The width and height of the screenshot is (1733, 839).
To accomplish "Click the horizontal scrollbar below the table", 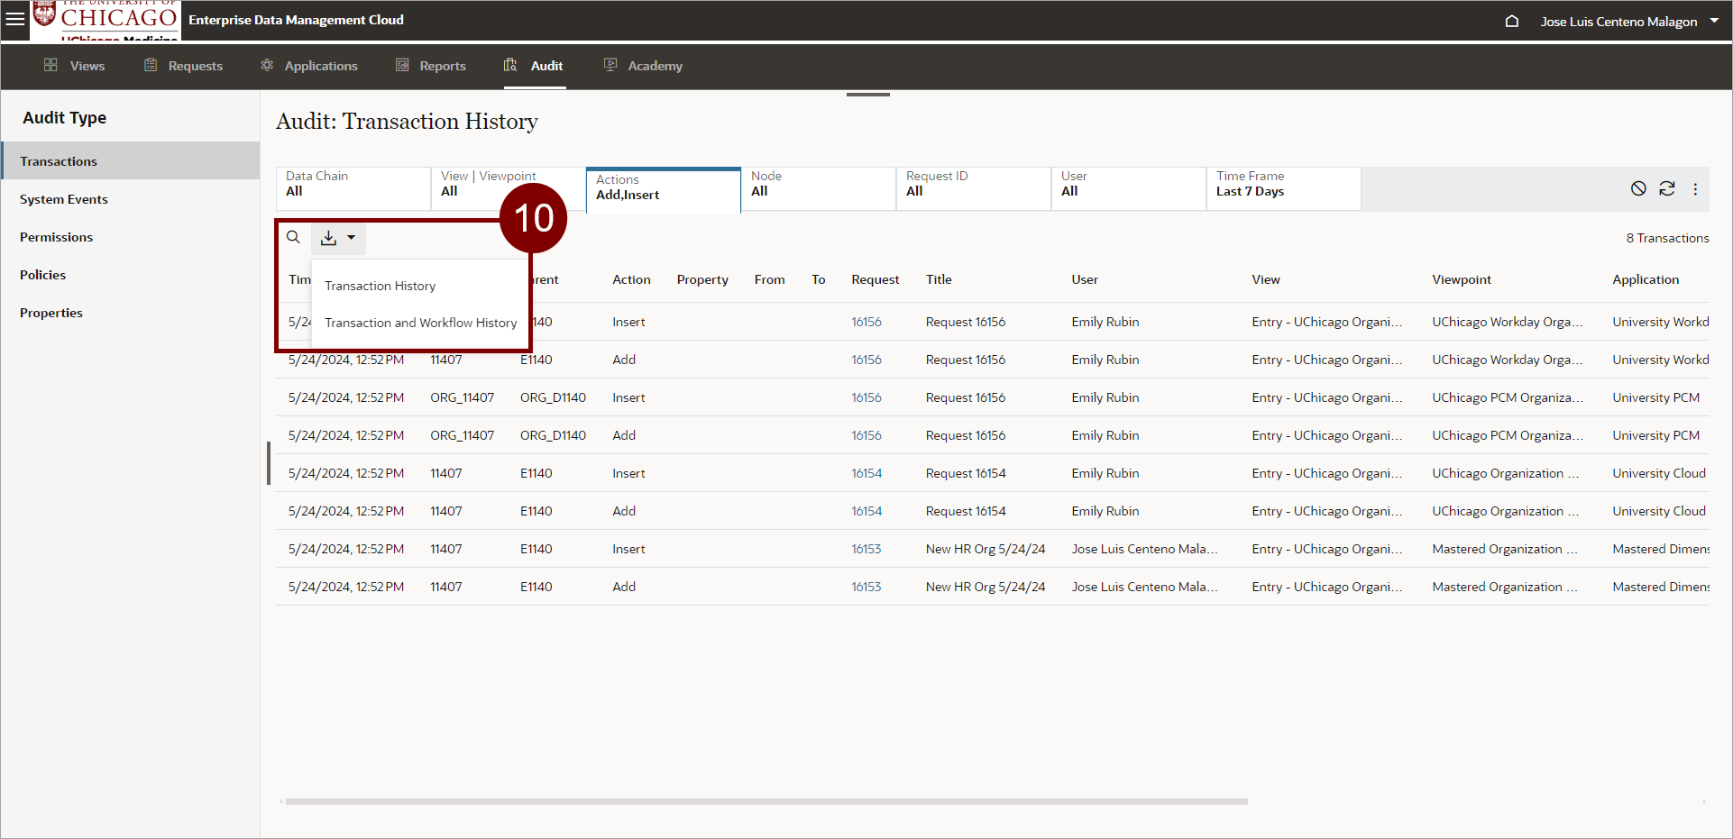I will pos(766,801).
